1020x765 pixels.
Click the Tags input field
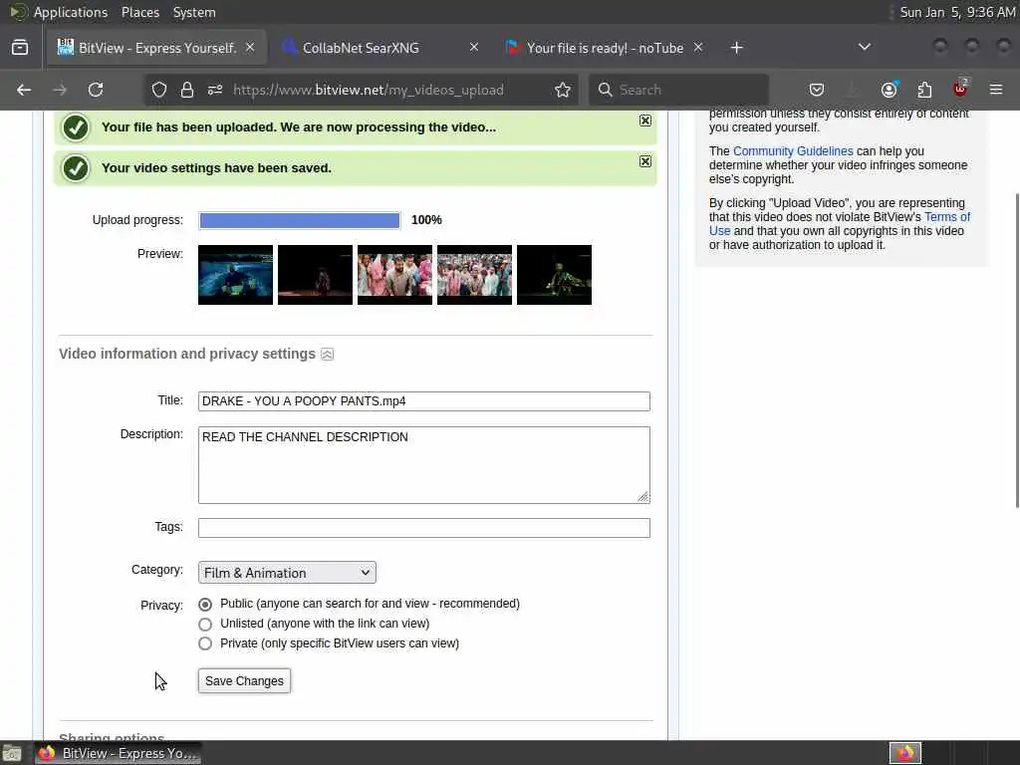click(424, 528)
